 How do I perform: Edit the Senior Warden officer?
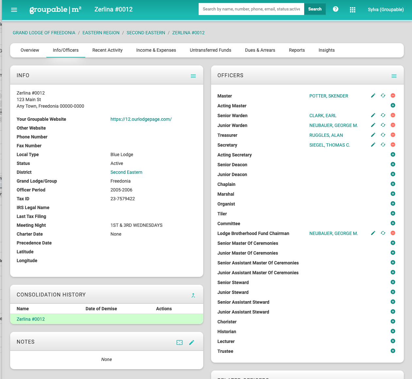(x=373, y=115)
